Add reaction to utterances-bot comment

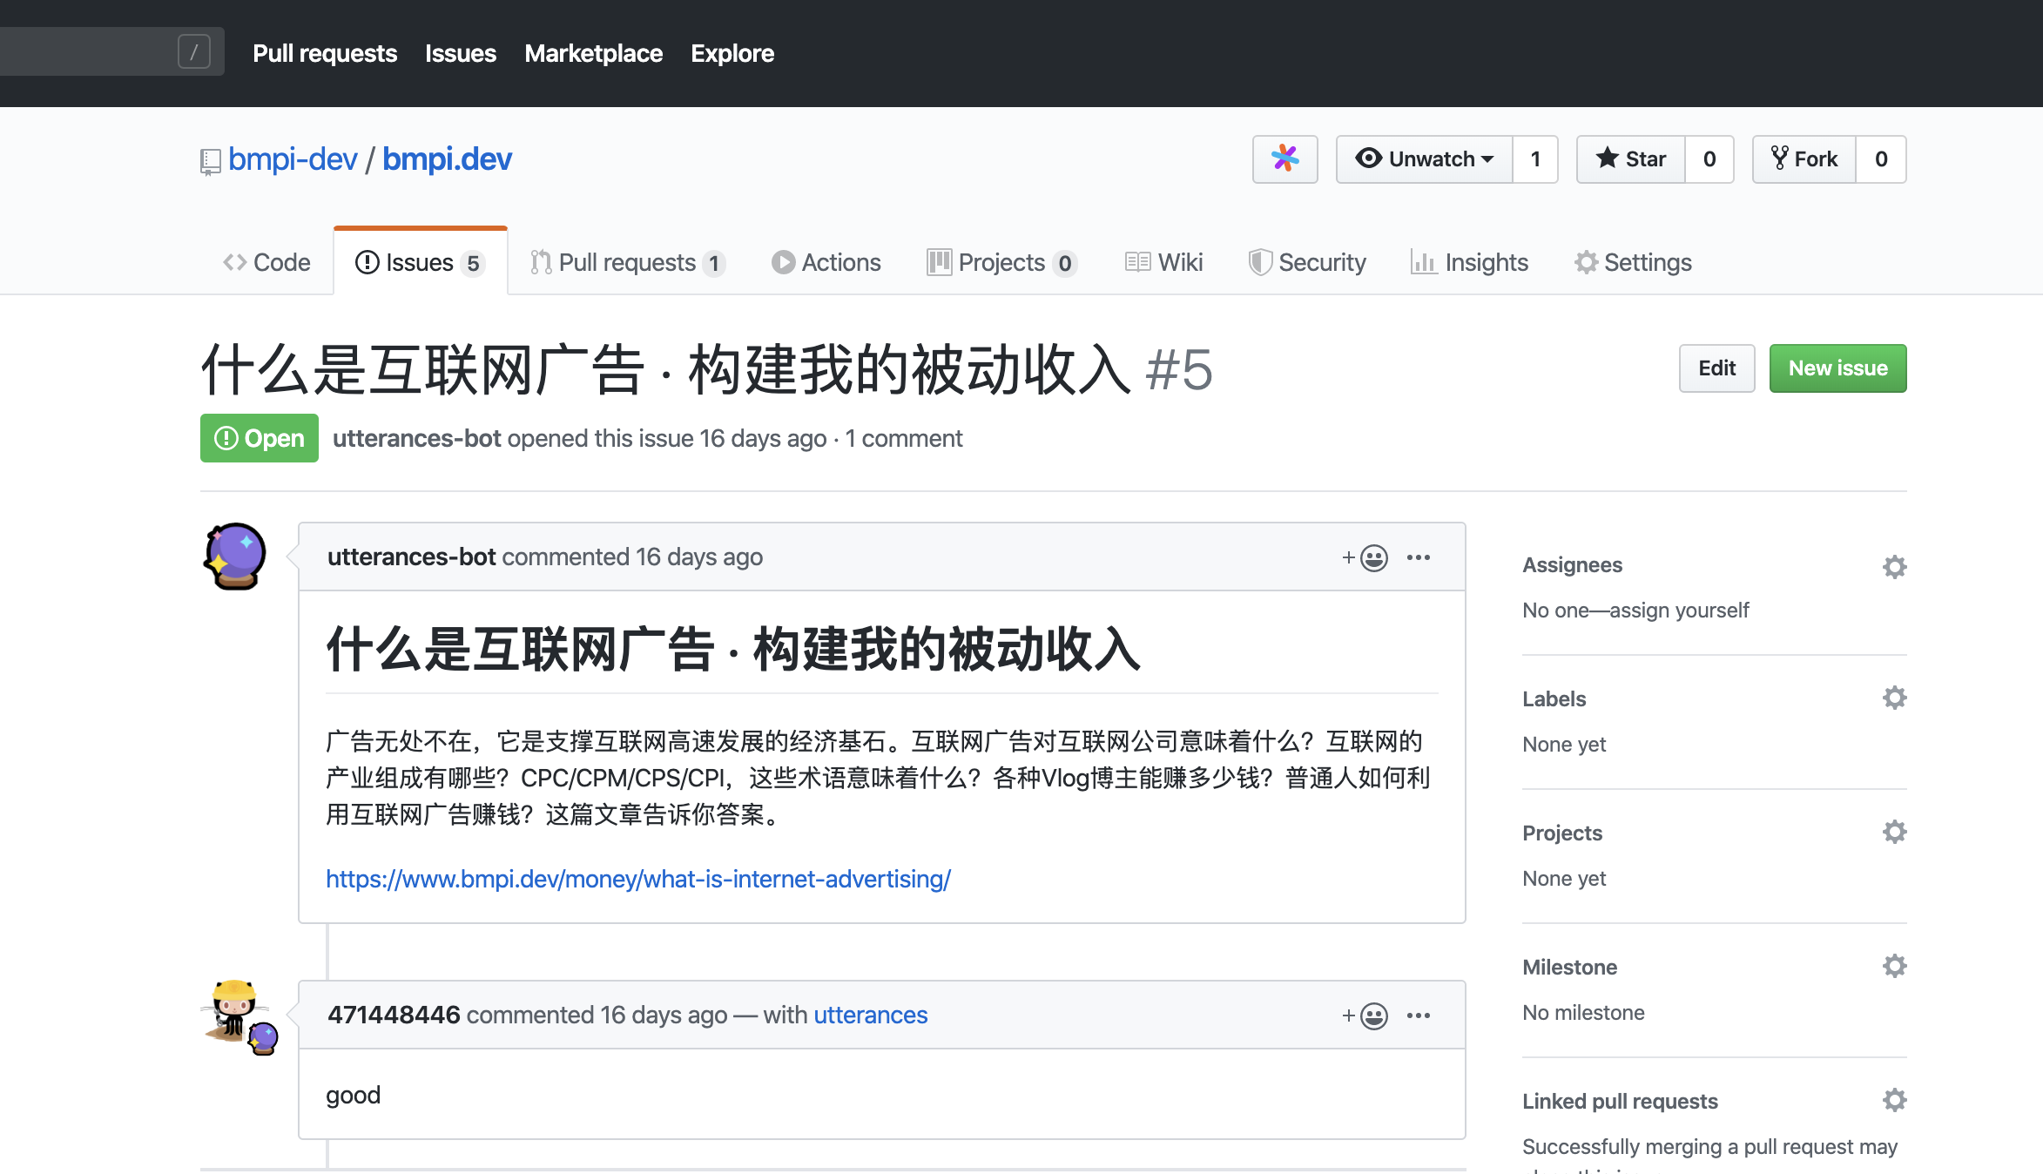pyautogui.click(x=1365, y=557)
